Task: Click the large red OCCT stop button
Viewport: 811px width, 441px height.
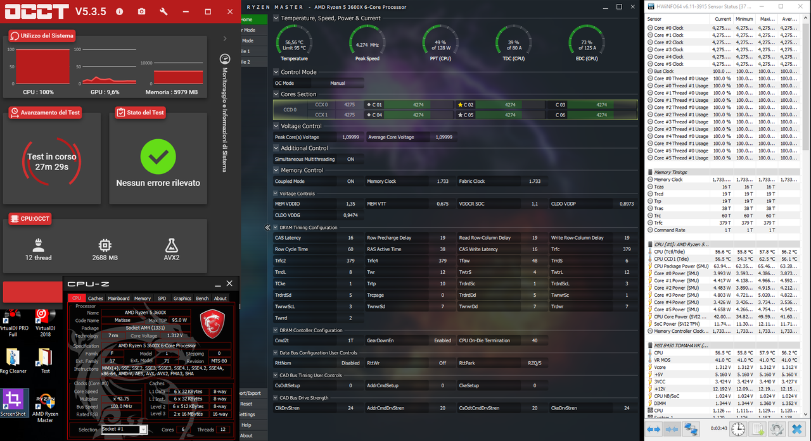Action: 33,292
